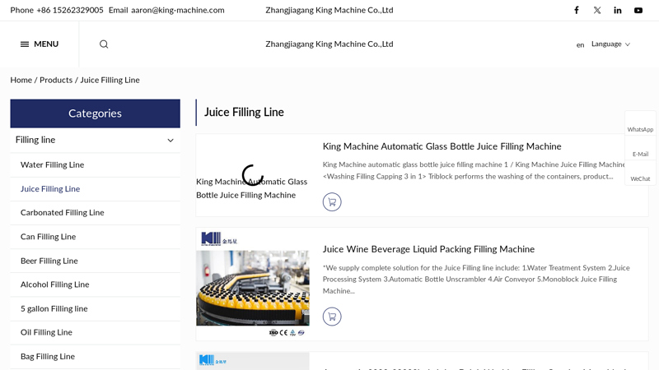Select Water Filling Line category
This screenshot has width=659, height=370.
coord(95,165)
